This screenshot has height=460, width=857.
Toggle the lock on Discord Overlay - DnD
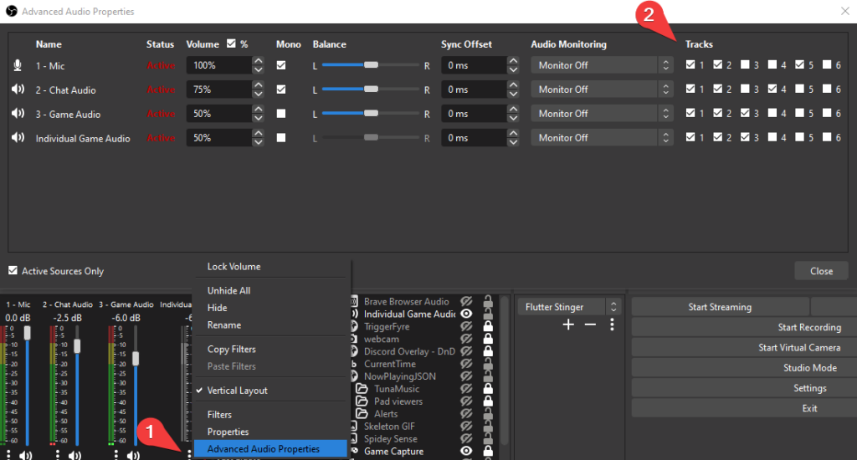coord(488,351)
